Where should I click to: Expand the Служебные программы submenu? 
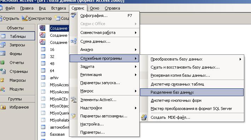(x=104, y=58)
